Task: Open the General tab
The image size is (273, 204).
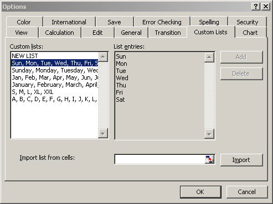Action: (x=131, y=33)
